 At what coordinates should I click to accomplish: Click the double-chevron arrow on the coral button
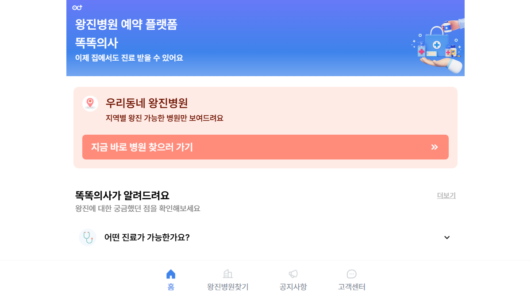(435, 147)
